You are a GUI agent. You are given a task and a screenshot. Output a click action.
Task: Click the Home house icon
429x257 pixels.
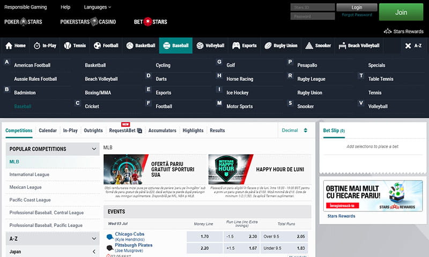coord(9,46)
